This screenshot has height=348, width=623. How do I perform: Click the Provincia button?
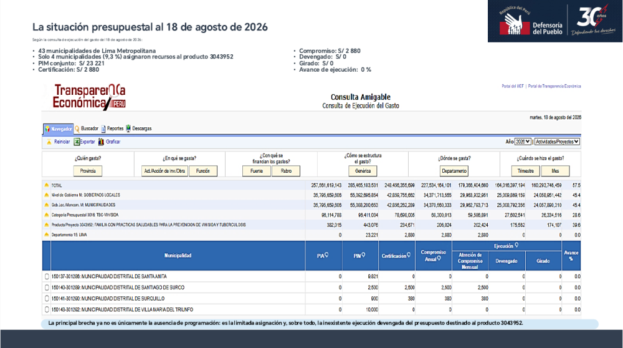pyautogui.click(x=88, y=171)
